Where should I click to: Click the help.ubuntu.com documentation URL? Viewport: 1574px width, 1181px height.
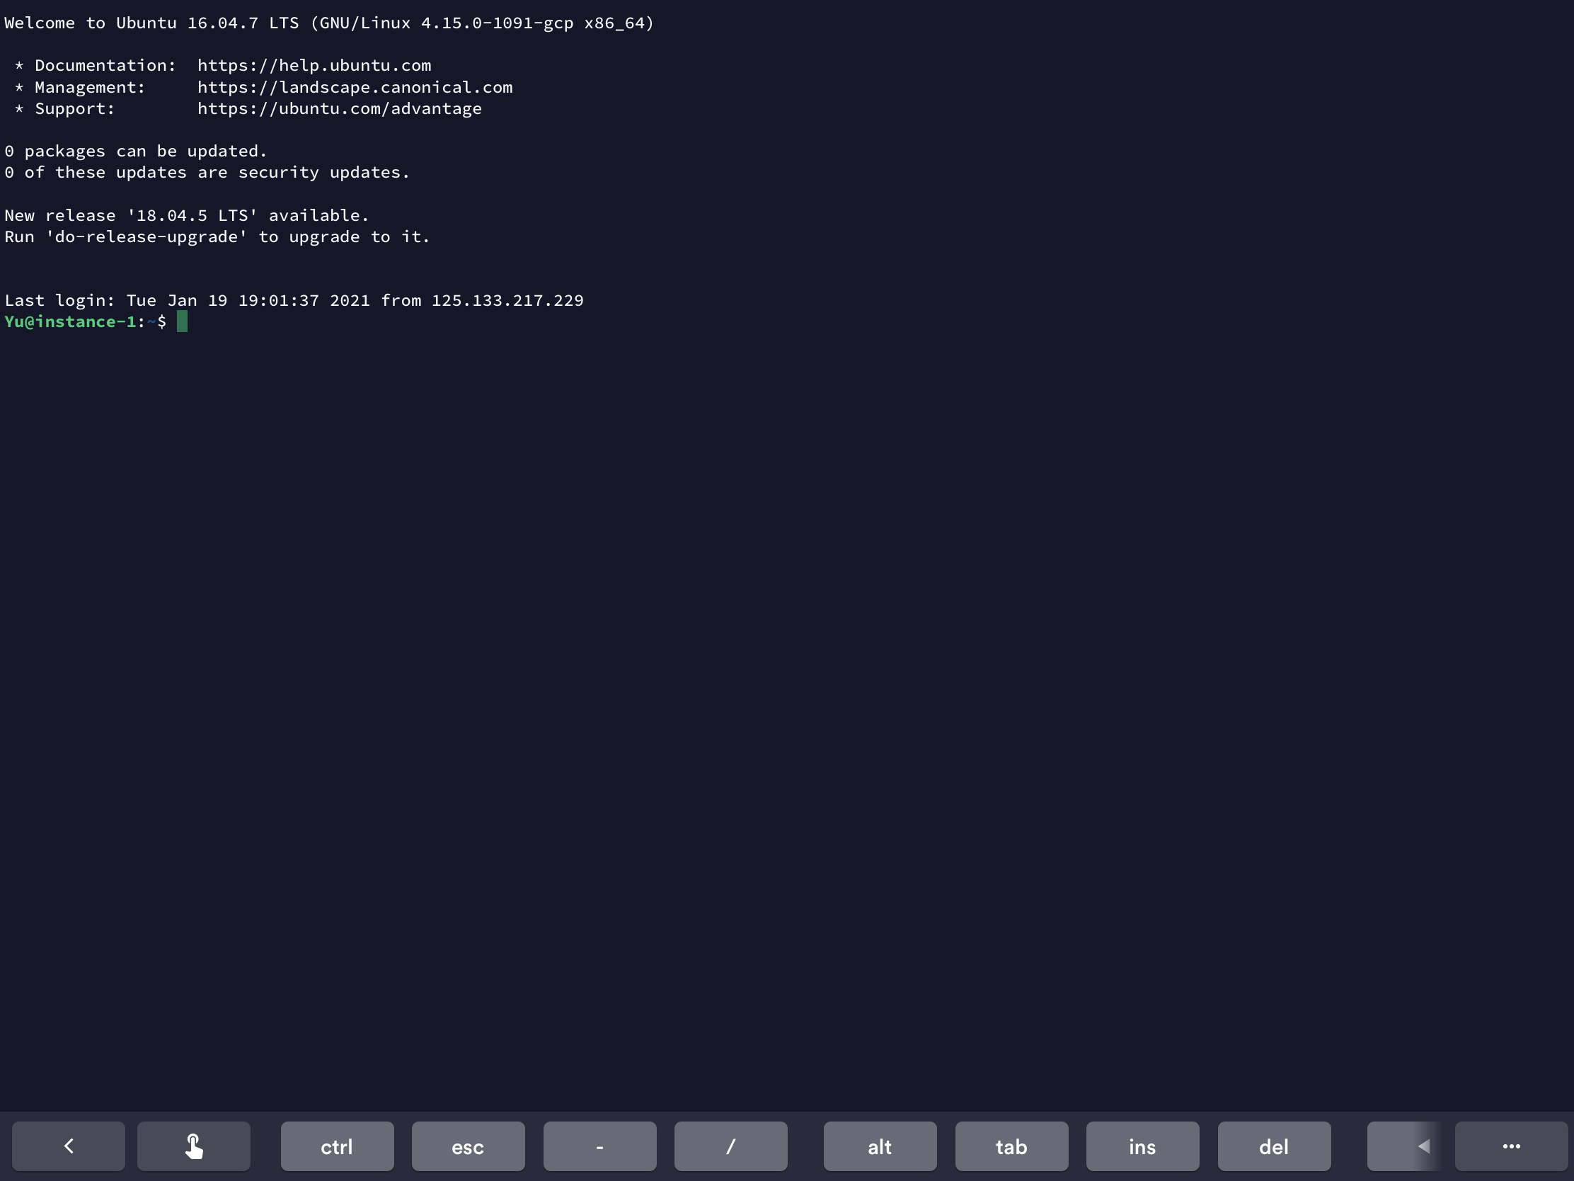click(314, 65)
